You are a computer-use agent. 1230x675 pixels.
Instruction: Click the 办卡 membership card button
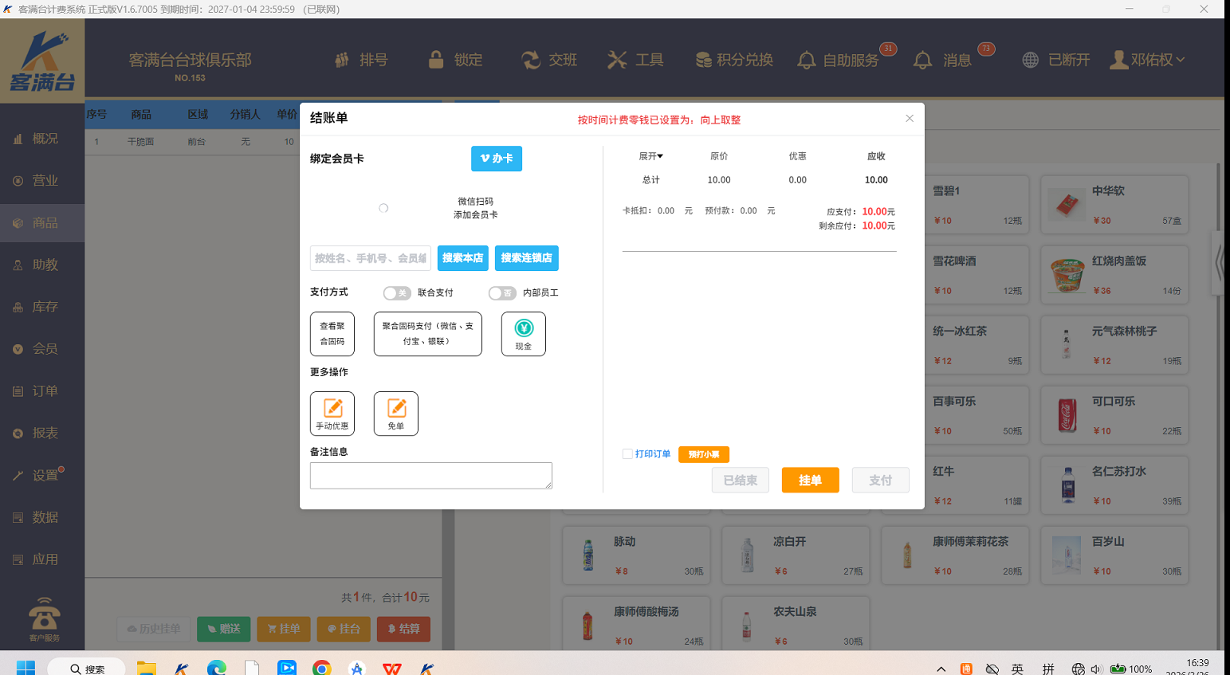click(496, 159)
